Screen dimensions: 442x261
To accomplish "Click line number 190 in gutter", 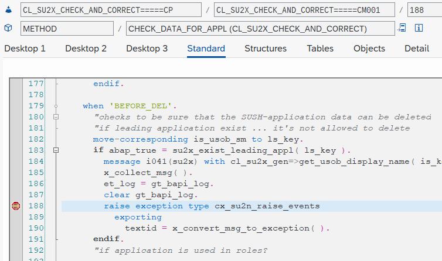I will pos(36,228).
